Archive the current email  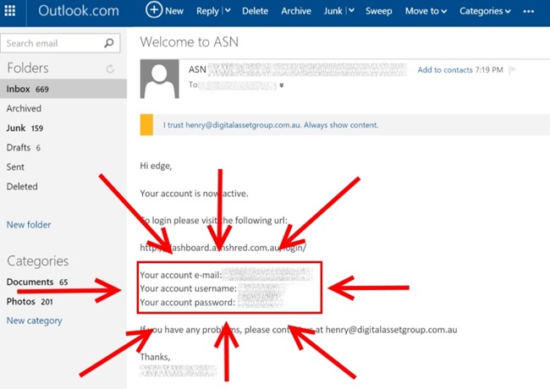[x=295, y=11]
